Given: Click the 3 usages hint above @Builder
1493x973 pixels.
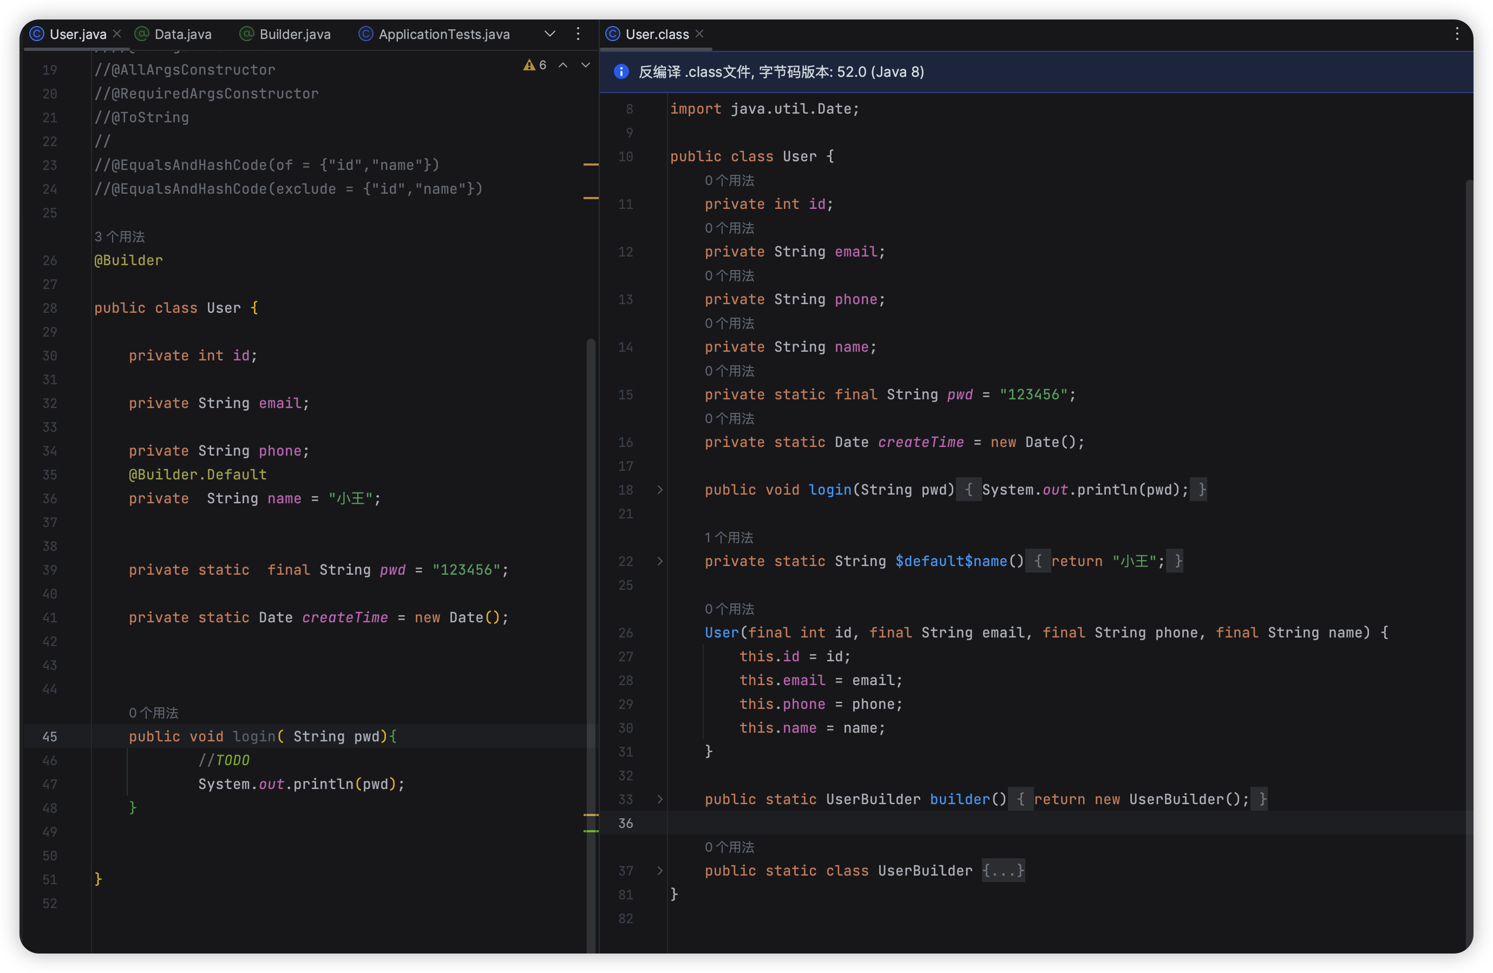Looking at the screenshot, I should [x=119, y=236].
